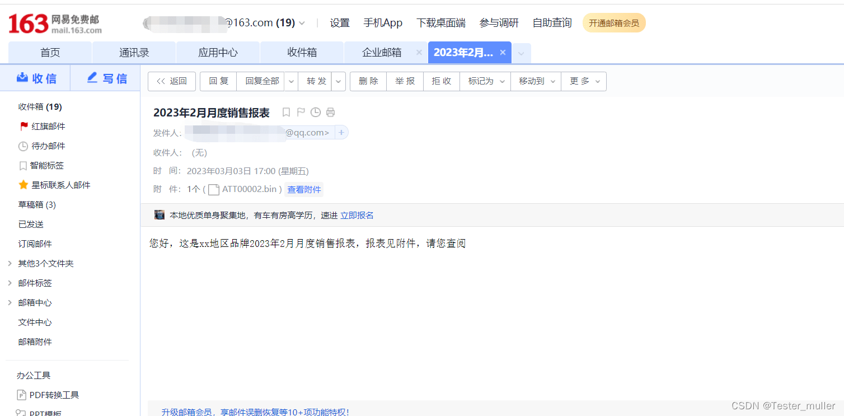Open the PDF转换工具 PDF tool
This screenshot has height=416, width=844.
point(53,395)
